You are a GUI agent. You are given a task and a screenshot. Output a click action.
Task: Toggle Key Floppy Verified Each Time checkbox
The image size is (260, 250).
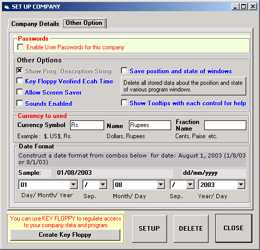click(x=20, y=81)
